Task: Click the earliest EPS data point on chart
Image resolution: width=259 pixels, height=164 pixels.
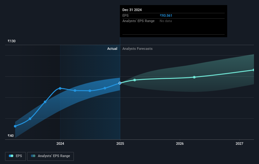Action: tap(15, 126)
